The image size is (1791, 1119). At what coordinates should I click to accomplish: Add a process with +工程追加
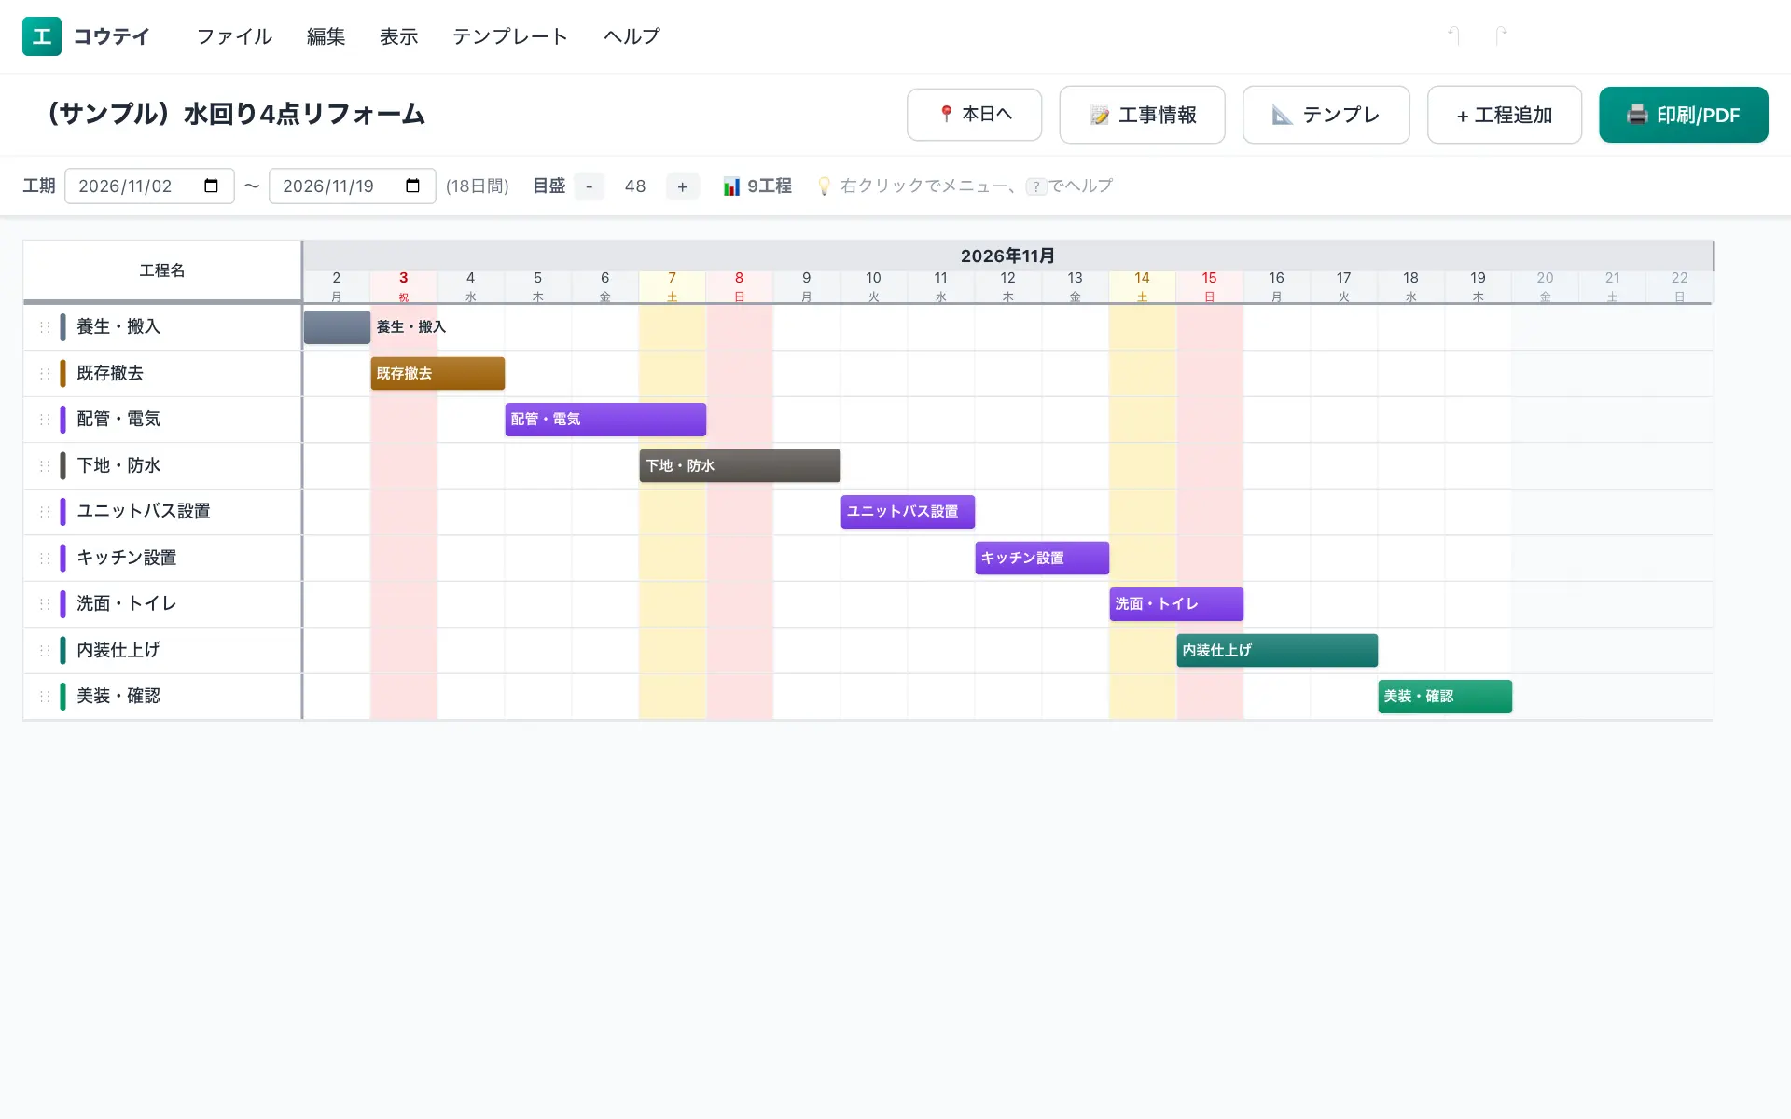pyautogui.click(x=1505, y=115)
